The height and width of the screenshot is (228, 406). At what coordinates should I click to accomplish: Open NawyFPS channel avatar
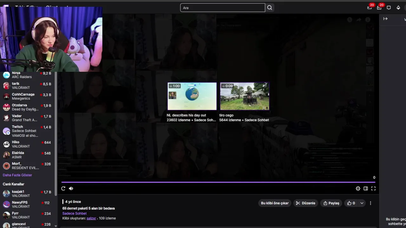[6, 204]
